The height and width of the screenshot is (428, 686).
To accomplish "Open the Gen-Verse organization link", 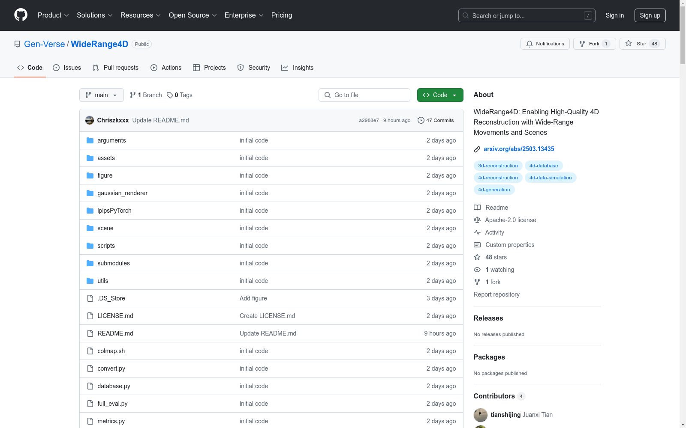I will [x=45, y=44].
